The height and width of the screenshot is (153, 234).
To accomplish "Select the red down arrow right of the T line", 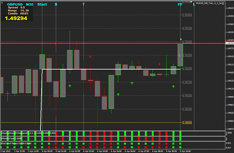I will [90, 56].
